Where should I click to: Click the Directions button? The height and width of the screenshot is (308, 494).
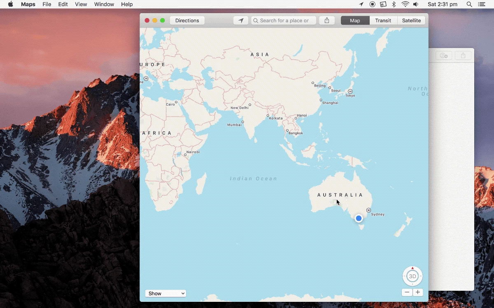coord(187,21)
